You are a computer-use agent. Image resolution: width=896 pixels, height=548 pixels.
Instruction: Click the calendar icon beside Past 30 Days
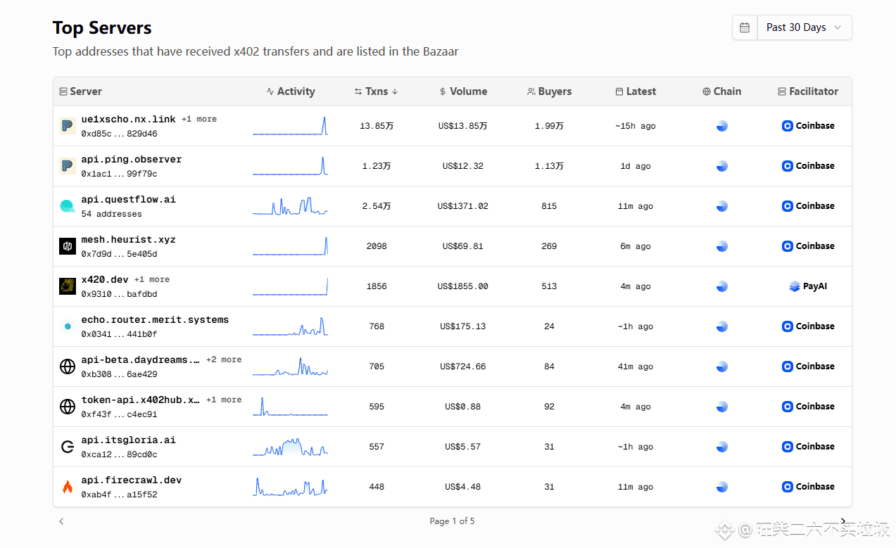pos(745,27)
